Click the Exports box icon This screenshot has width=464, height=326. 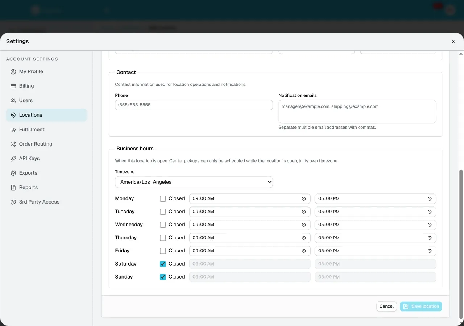point(13,173)
